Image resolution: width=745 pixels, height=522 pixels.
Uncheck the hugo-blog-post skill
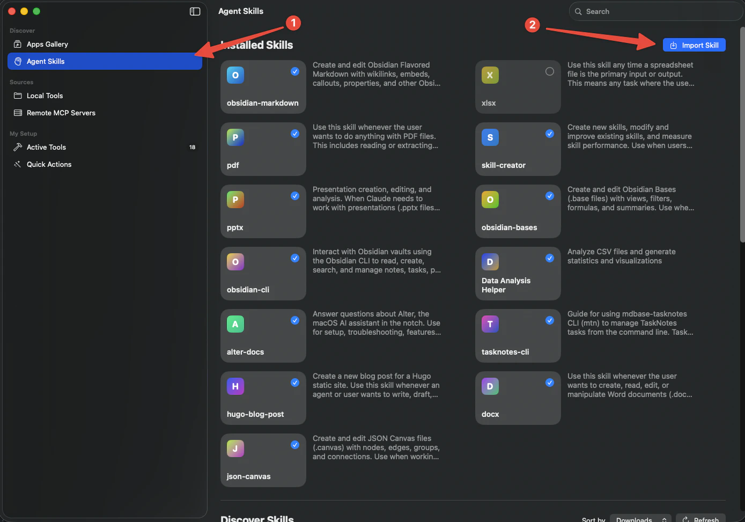point(295,383)
